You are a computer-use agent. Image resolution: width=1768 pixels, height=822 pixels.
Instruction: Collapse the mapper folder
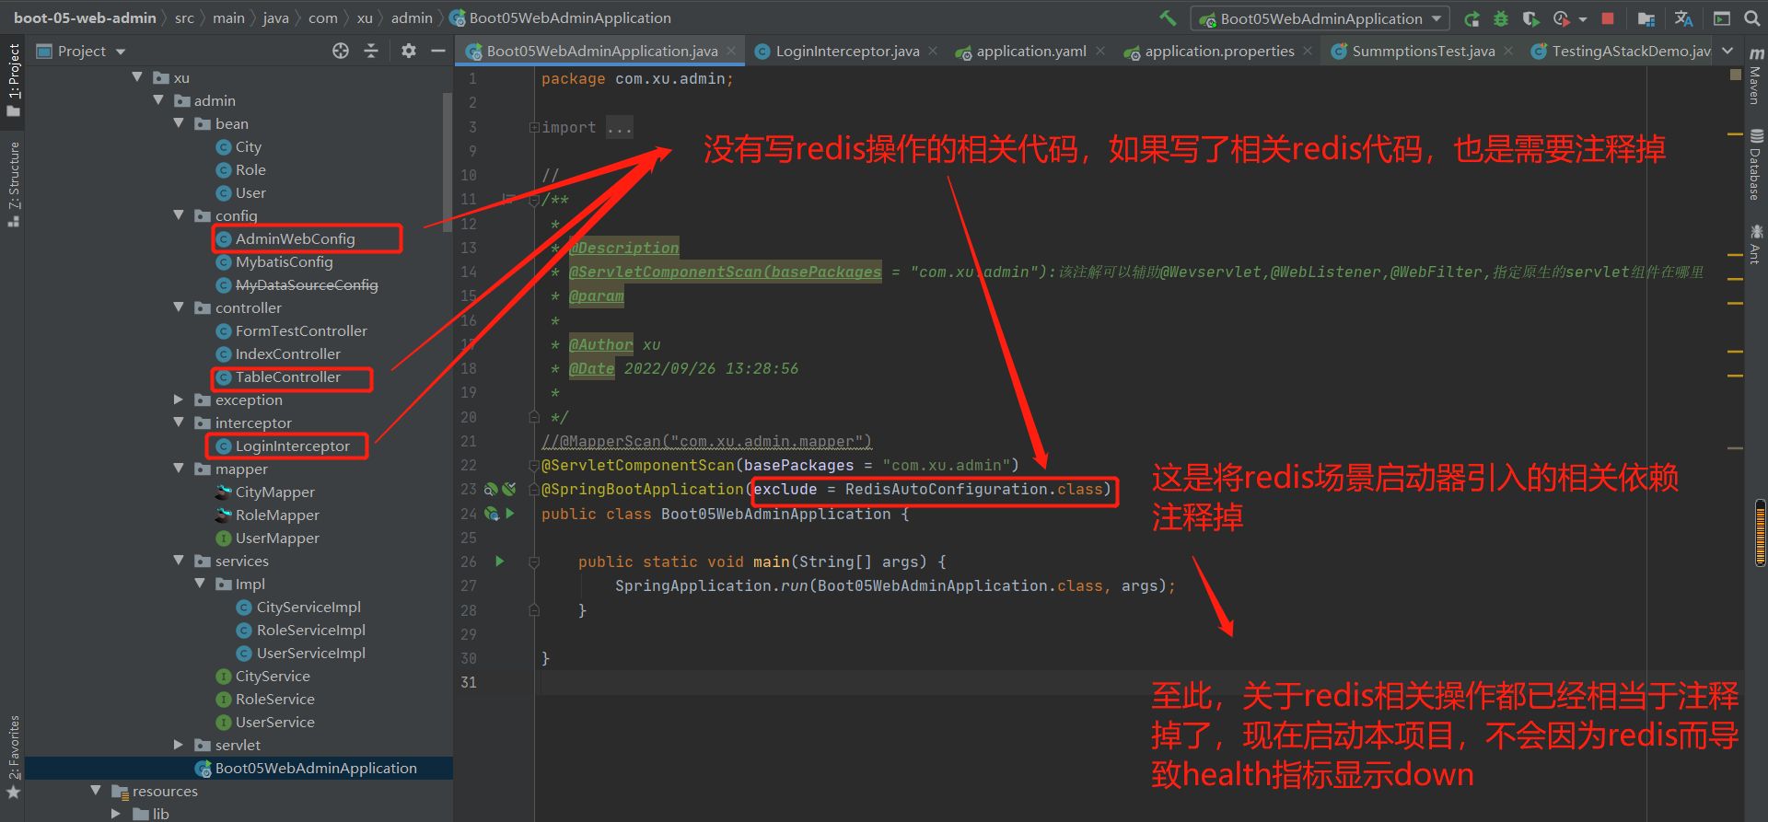179,469
